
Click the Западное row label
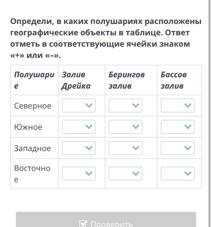tap(32, 148)
